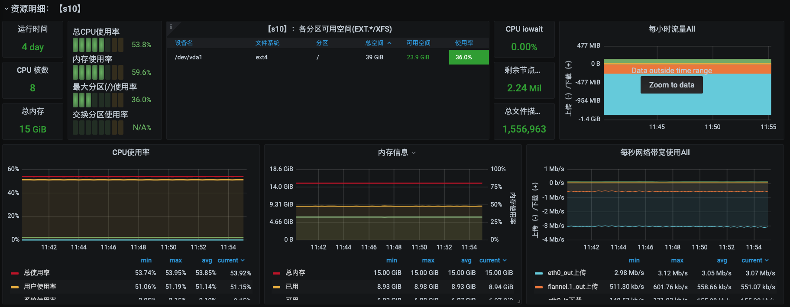Image resolution: width=790 pixels, height=307 pixels.
Task: Click the 15 GiB total memory value
Action: point(32,129)
